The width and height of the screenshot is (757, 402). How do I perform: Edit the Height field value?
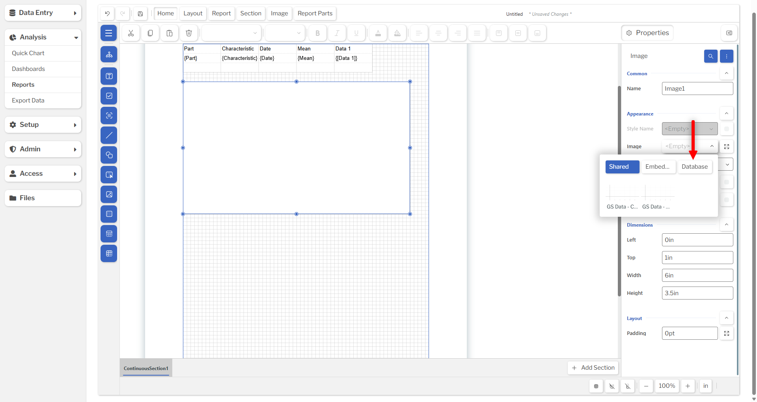tap(697, 293)
